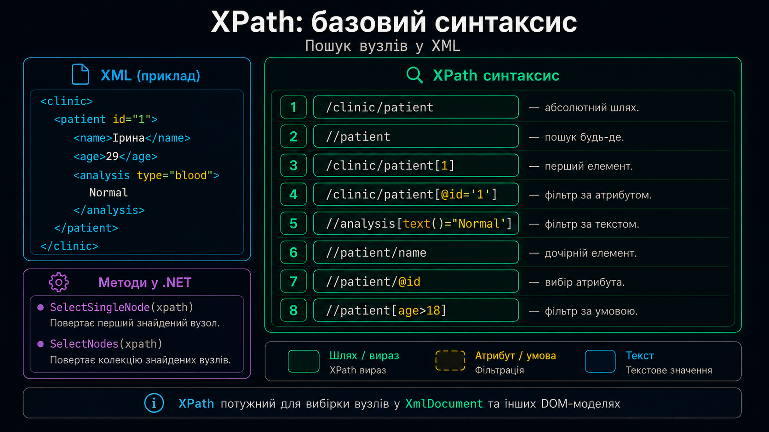Select number badge 5 in the XPath list

pyautogui.click(x=293, y=223)
